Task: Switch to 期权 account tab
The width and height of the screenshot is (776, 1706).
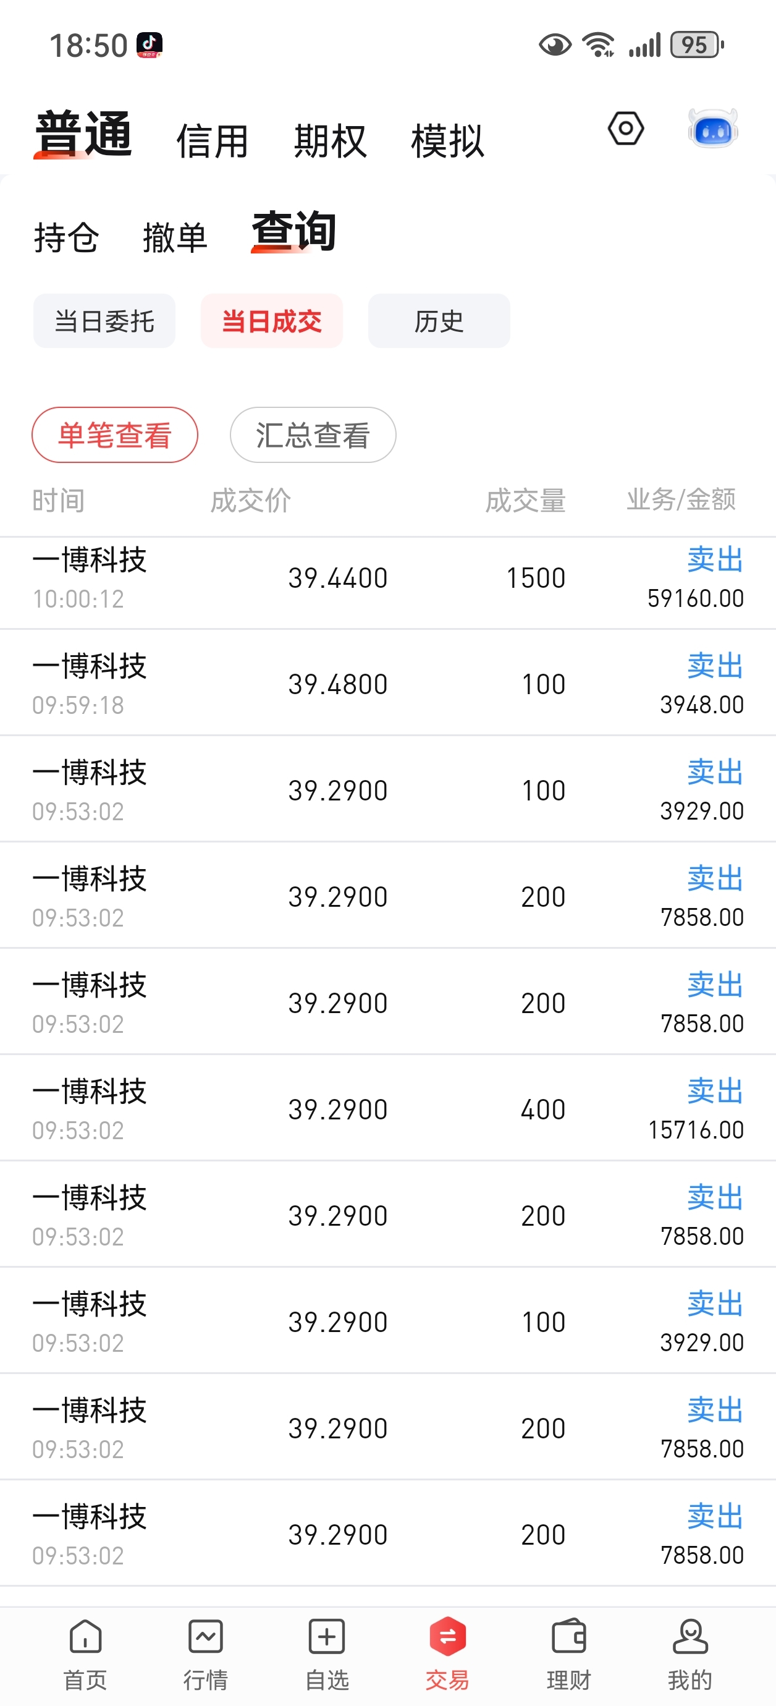Action: (x=330, y=141)
